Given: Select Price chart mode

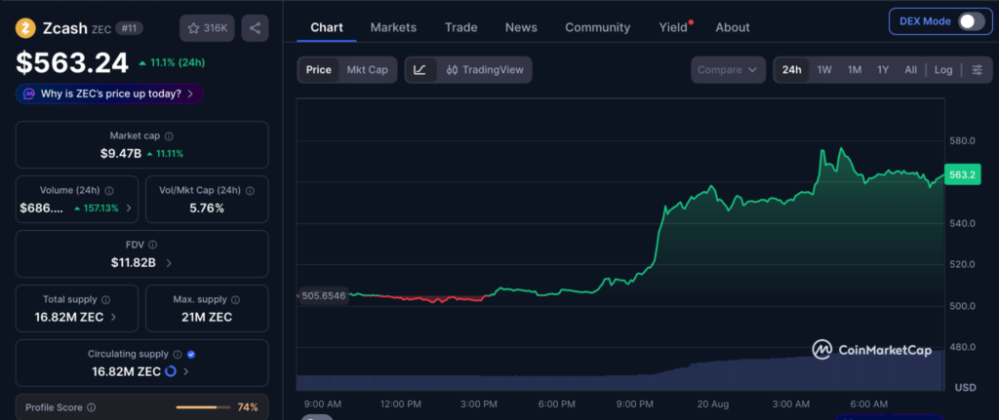Looking at the screenshot, I should (x=319, y=70).
